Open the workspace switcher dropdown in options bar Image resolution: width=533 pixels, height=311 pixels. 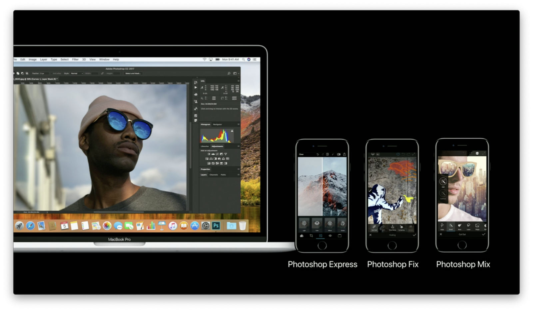click(x=236, y=74)
